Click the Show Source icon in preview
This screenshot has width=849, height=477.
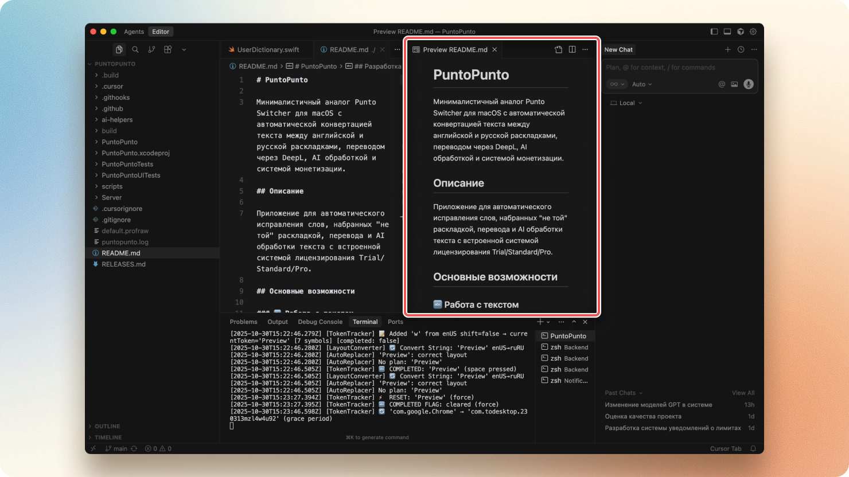click(x=558, y=50)
